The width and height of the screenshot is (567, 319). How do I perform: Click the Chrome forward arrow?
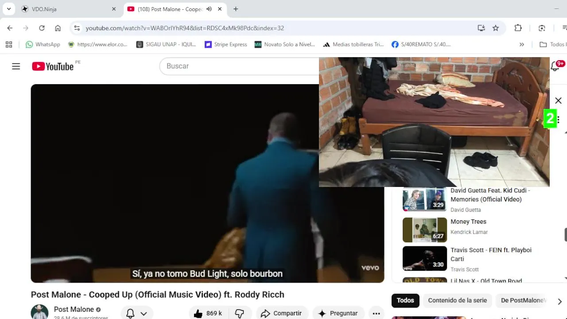pyautogui.click(x=26, y=28)
